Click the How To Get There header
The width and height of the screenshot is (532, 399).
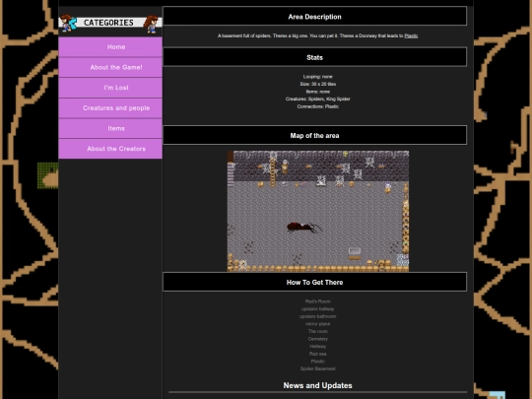tap(315, 282)
